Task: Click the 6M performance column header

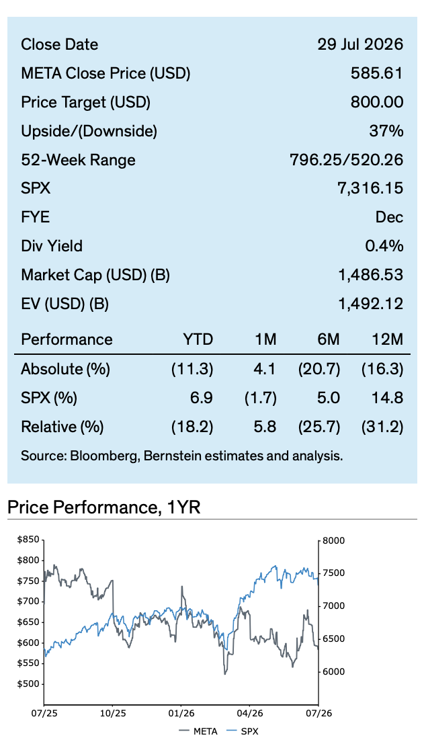Action: pos(327,339)
